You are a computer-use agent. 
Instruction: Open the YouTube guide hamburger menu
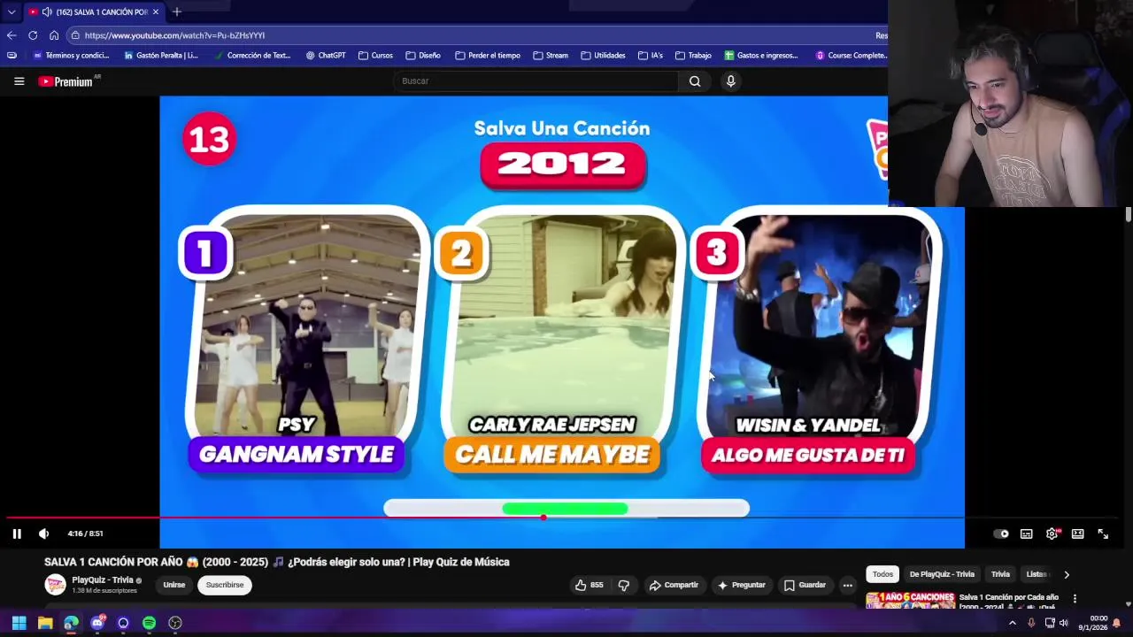pos(19,81)
